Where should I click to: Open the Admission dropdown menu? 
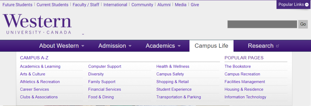coord(115,46)
